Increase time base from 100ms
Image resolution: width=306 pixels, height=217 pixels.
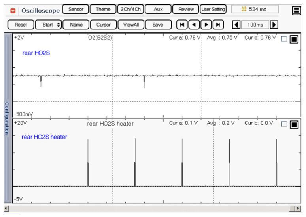[274, 25]
